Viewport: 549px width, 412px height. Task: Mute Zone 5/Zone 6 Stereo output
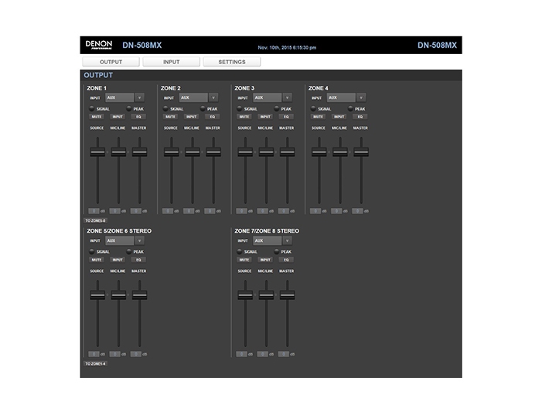[97, 260]
